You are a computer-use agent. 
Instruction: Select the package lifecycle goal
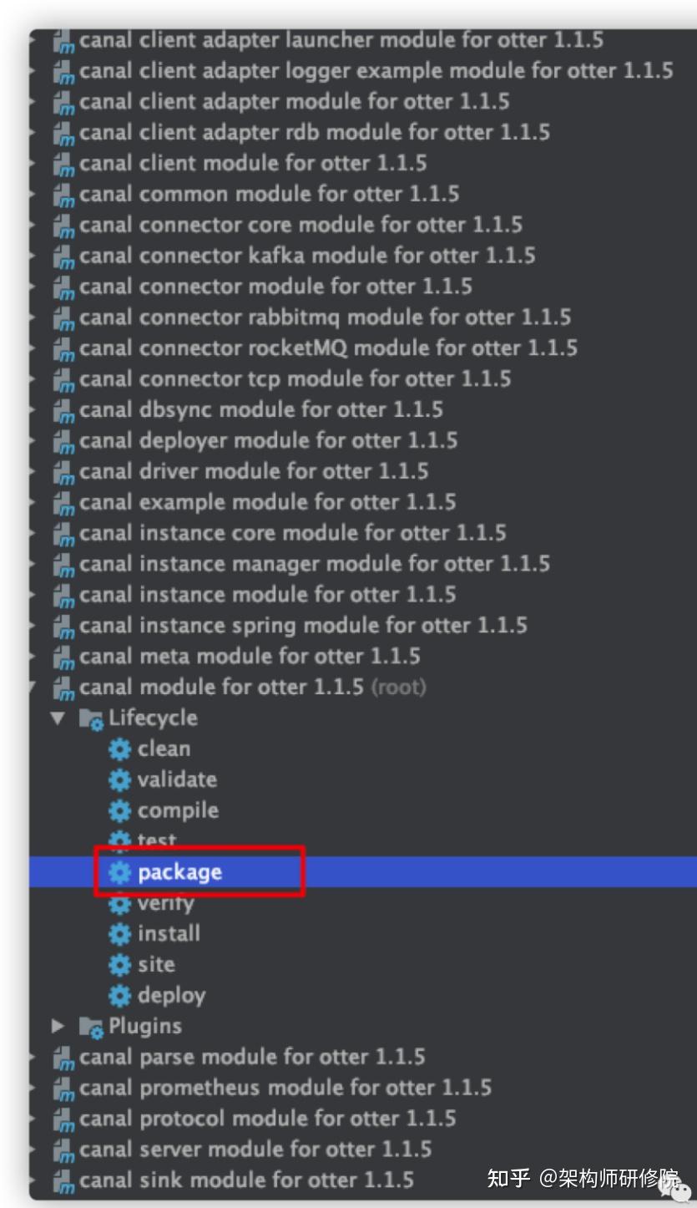coord(179,872)
